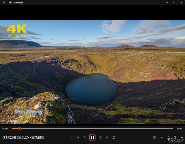The width and height of the screenshot is (185, 144).
Task: Open the more options ellipsis menu
Action: [x=182, y=138]
